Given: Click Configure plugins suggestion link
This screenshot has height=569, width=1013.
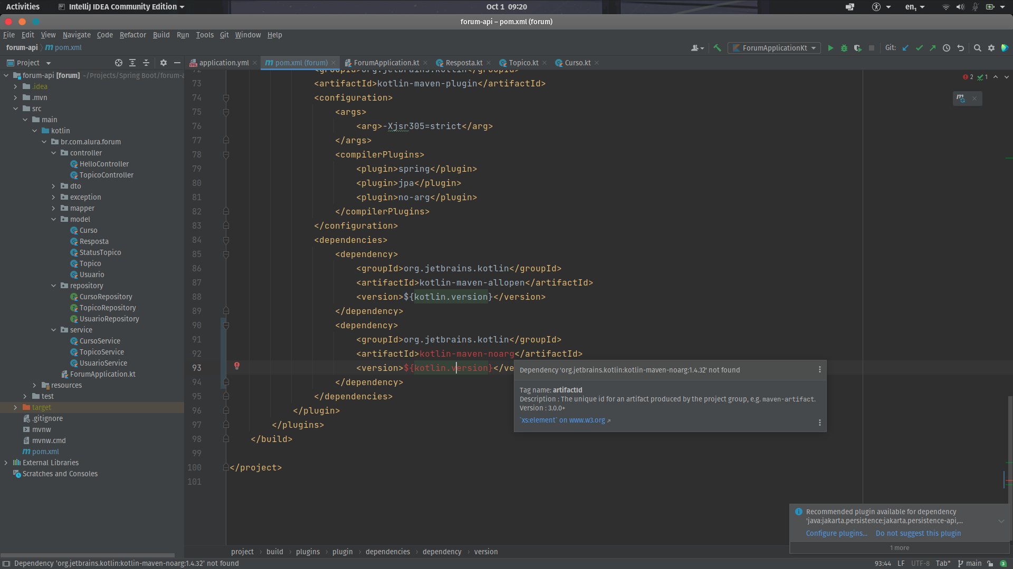Looking at the screenshot, I should tap(836, 533).
